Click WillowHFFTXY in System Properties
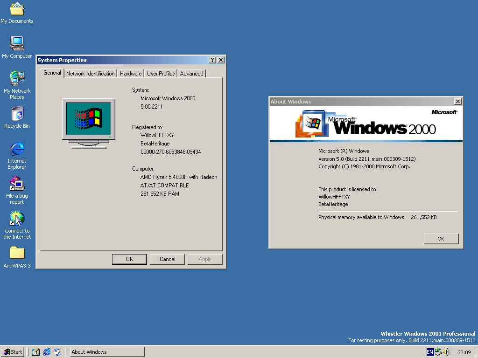 pos(157,135)
